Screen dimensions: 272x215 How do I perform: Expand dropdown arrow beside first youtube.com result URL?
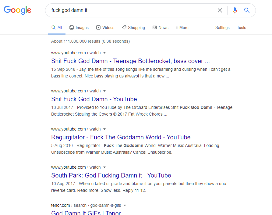click(x=104, y=53)
